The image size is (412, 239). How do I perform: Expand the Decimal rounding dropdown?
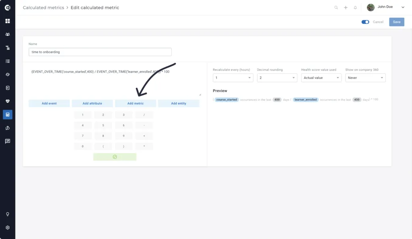point(277,78)
